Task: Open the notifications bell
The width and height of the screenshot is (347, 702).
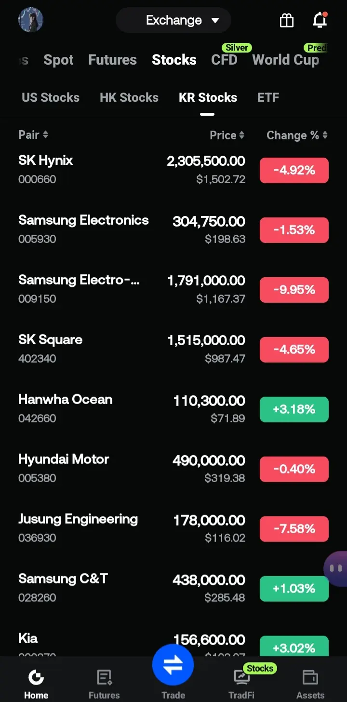Action: (x=320, y=20)
